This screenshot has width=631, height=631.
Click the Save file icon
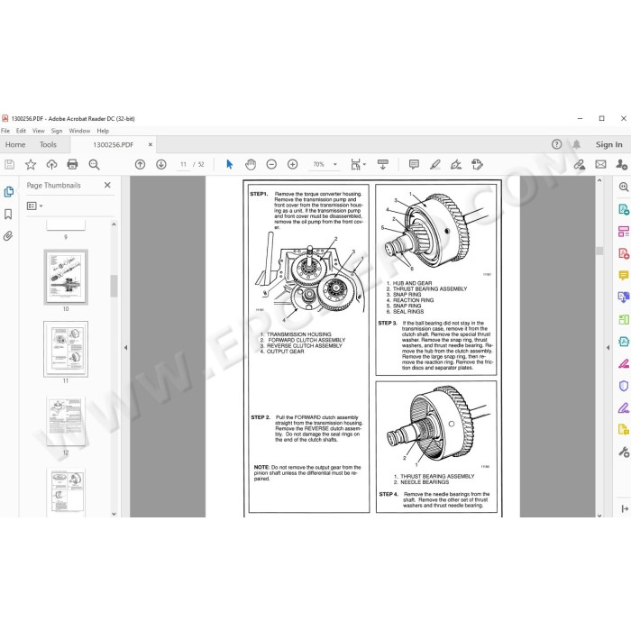[9, 164]
